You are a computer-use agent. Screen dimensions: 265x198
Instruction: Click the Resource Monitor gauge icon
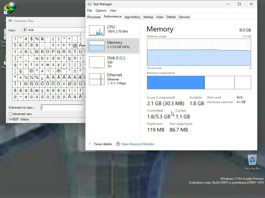tap(118, 144)
